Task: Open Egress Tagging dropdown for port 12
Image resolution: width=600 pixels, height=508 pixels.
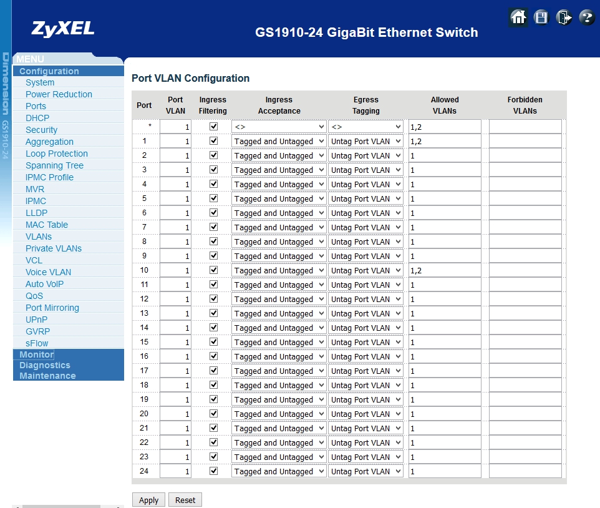Action: tap(366, 299)
